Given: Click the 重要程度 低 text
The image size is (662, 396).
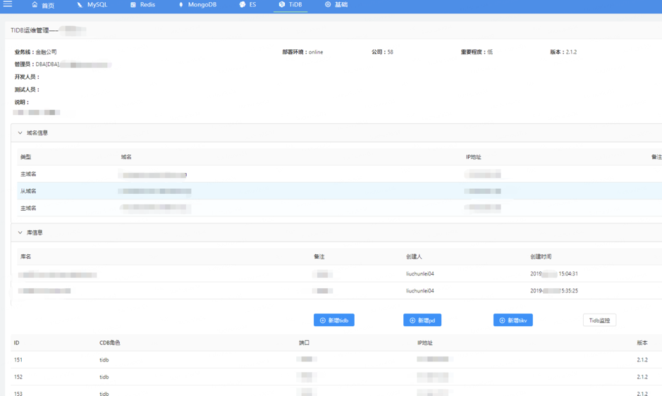Looking at the screenshot, I should click(477, 52).
